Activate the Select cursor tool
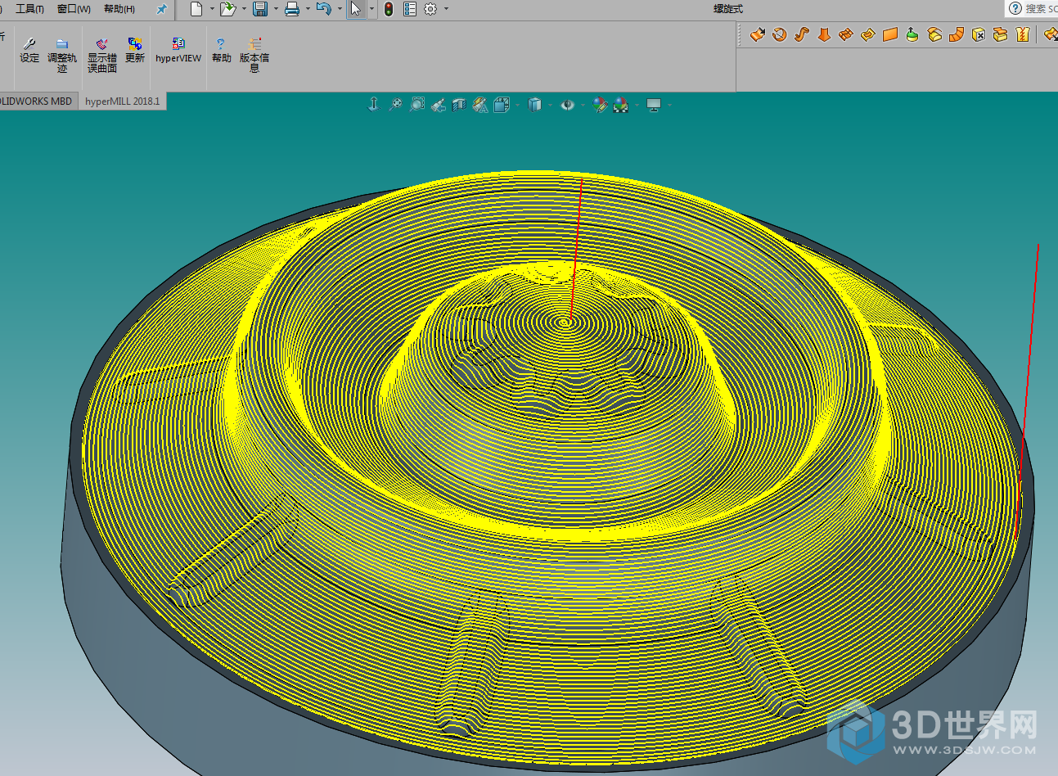 pyautogui.click(x=355, y=9)
